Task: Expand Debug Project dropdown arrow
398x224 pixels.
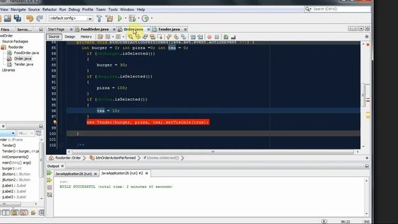Action: click(139, 18)
